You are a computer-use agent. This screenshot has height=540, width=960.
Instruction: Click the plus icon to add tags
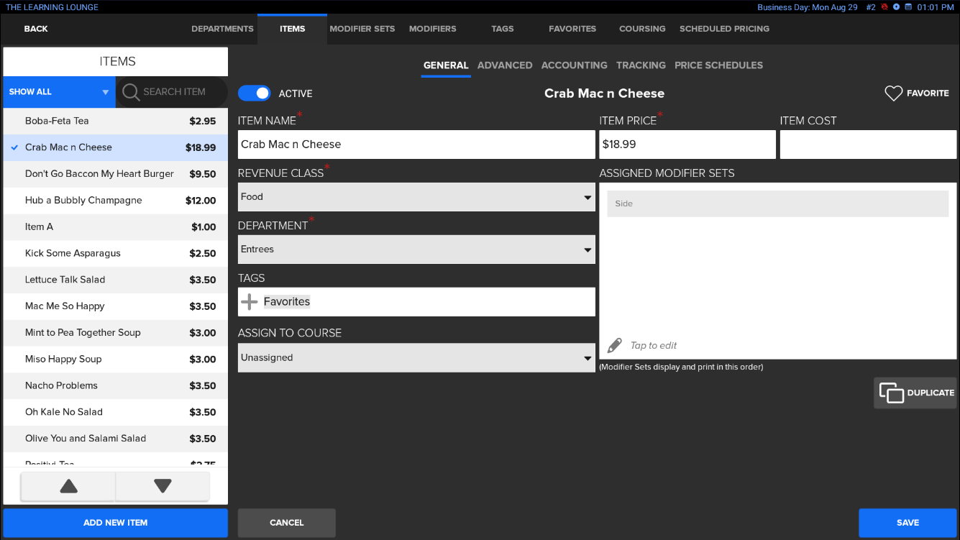[250, 302]
